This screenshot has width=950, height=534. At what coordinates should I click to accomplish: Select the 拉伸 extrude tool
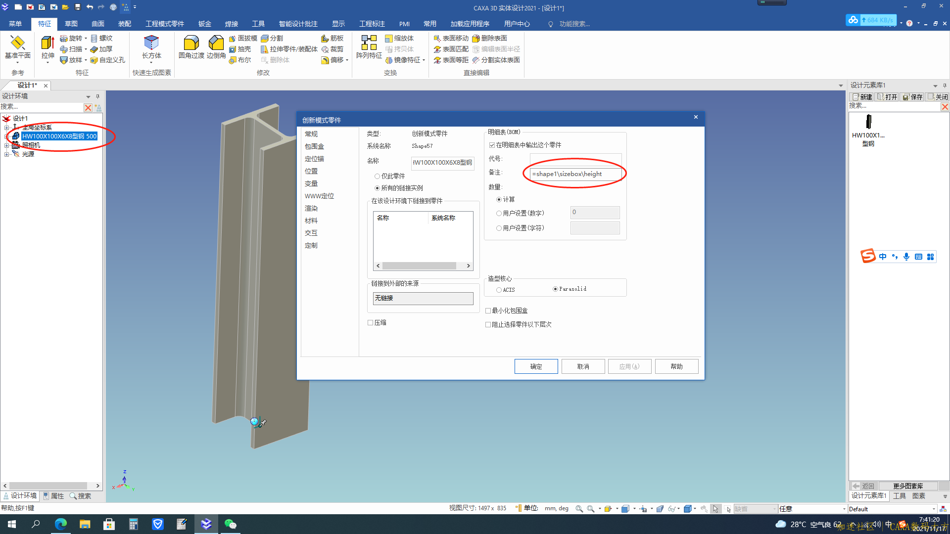(x=48, y=48)
